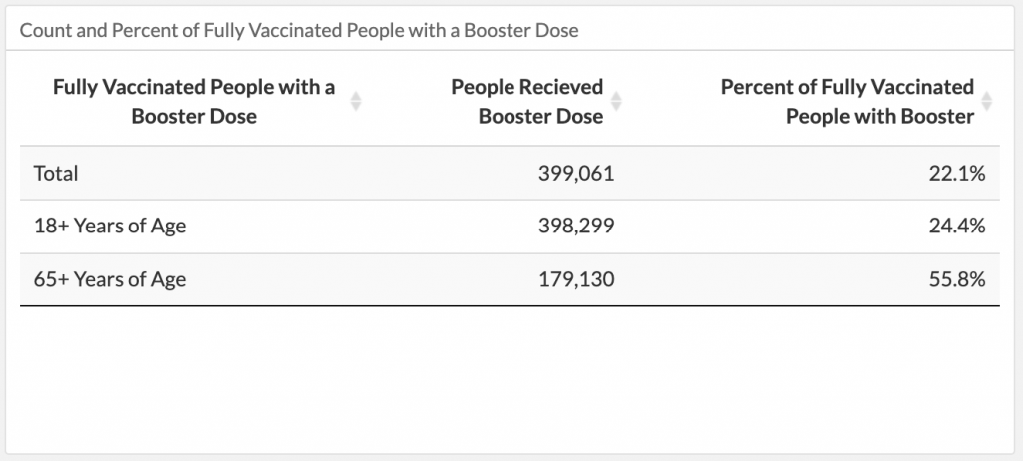The image size is (1023, 461).
Task: Select the 18+ Years of Age row label
Action: pyautogui.click(x=110, y=227)
